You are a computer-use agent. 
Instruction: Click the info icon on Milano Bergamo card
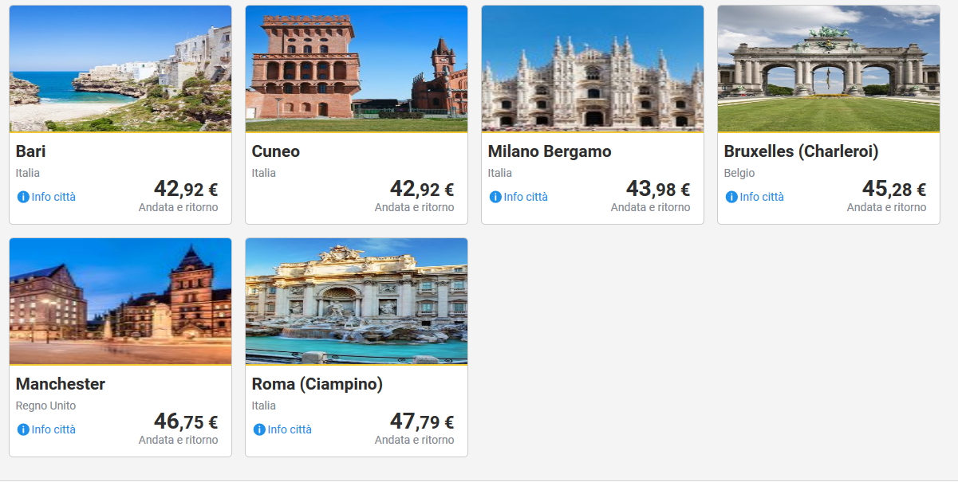click(x=495, y=197)
